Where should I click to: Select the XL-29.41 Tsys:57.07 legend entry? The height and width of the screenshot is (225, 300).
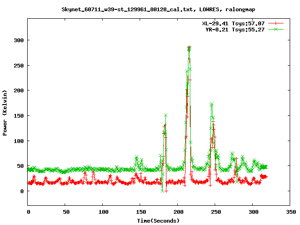click(x=233, y=23)
